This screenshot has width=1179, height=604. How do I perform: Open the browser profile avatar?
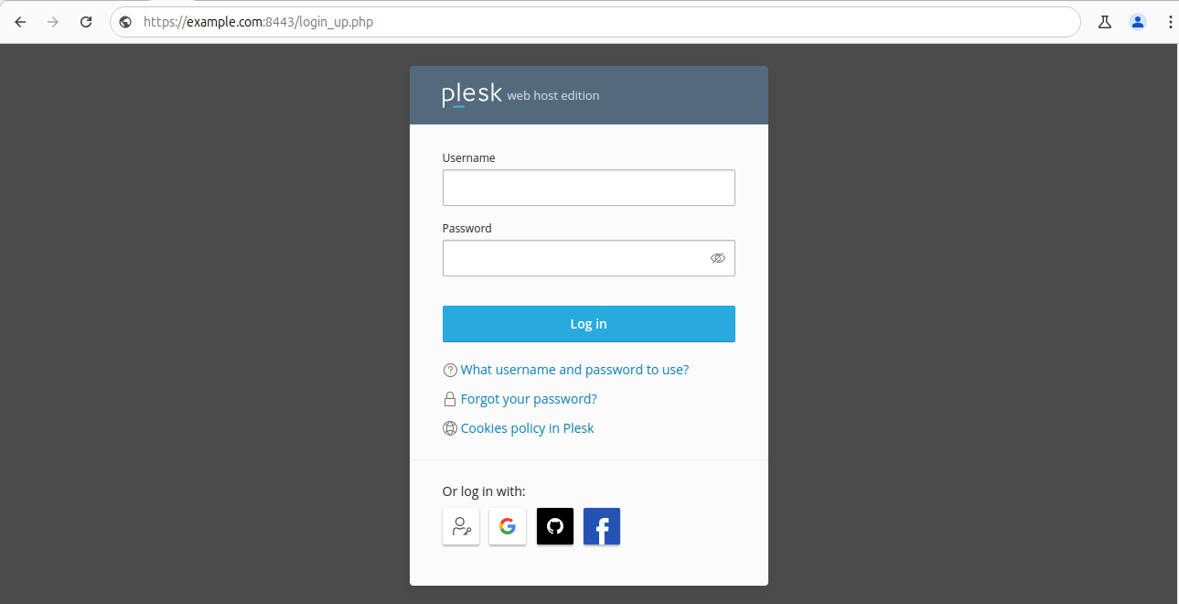(x=1138, y=22)
